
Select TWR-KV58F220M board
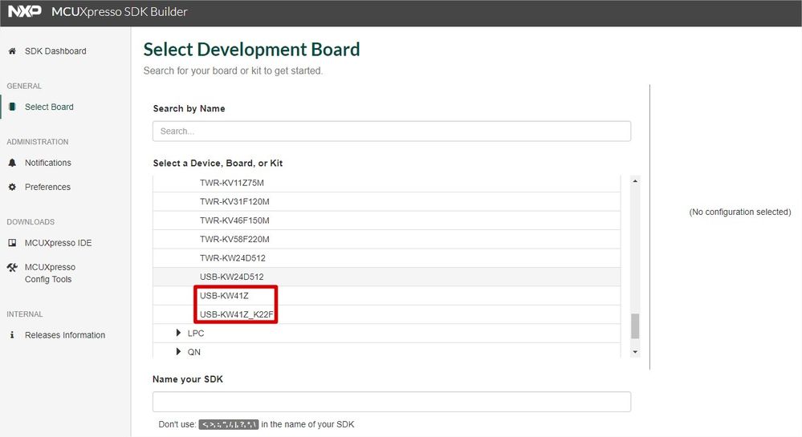387,239
